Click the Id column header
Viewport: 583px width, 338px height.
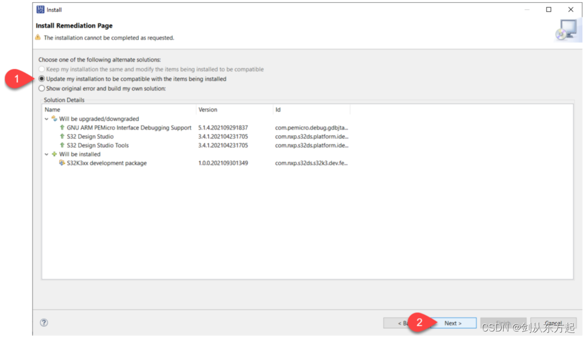point(312,110)
